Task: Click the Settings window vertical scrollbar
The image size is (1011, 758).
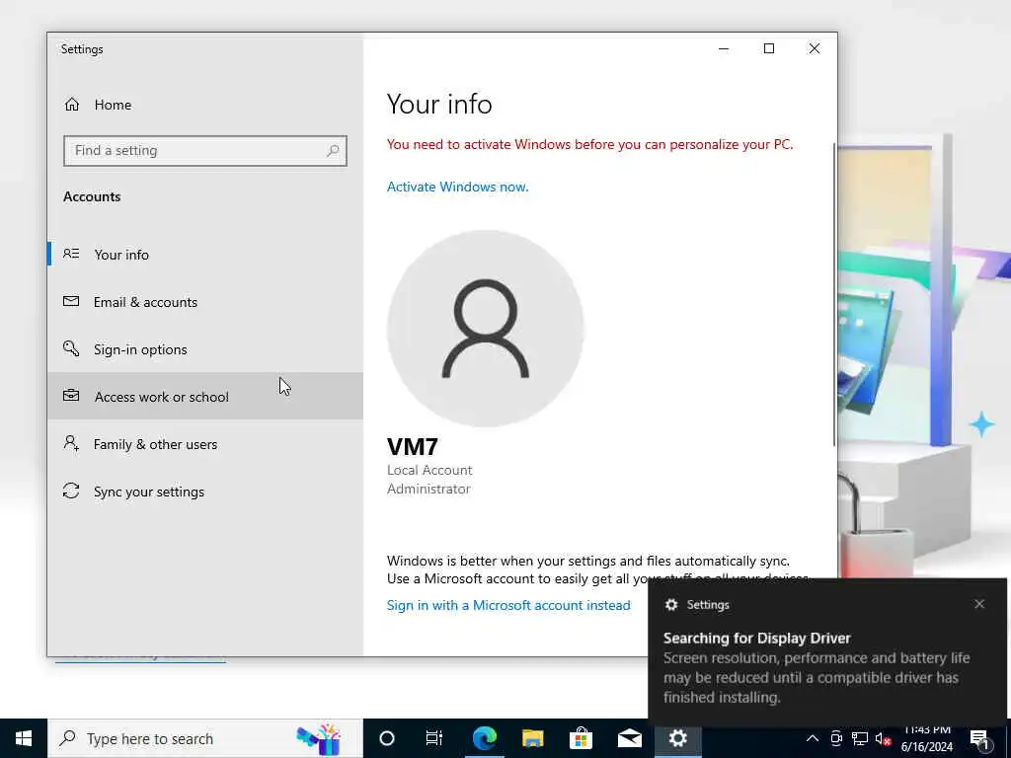Action: pos(834,293)
